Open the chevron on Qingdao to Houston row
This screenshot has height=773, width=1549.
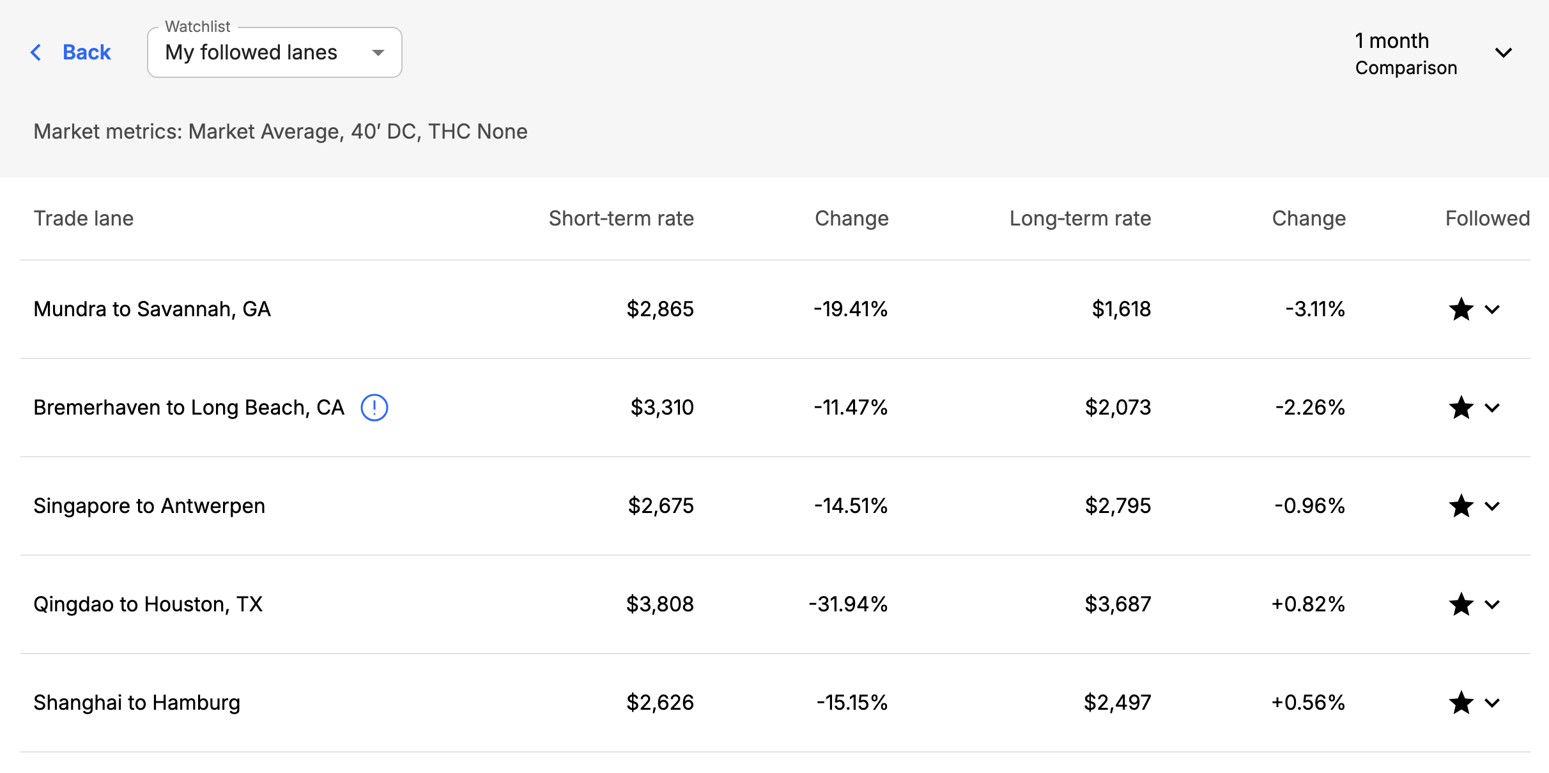[1492, 605]
